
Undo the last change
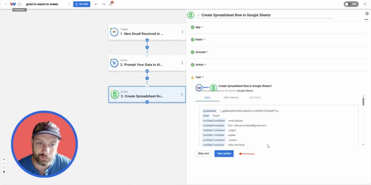(x=96, y=4)
